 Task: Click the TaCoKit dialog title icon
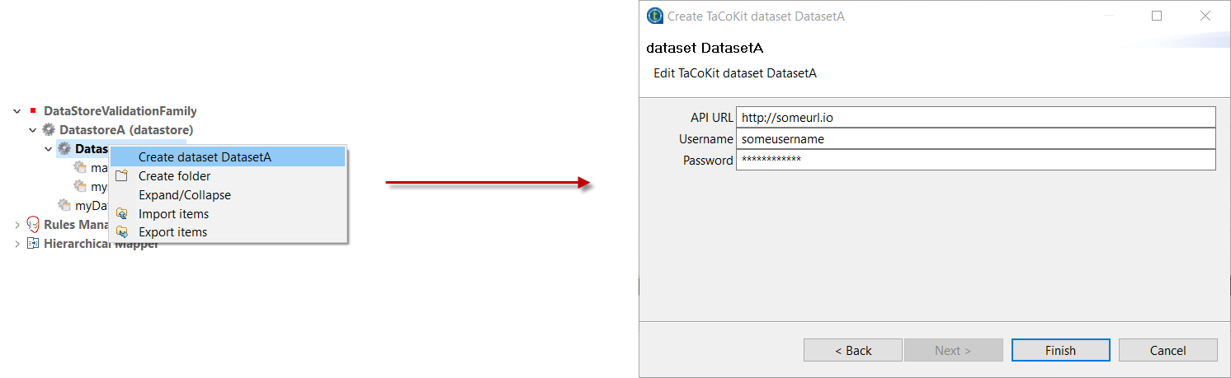click(655, 16)
